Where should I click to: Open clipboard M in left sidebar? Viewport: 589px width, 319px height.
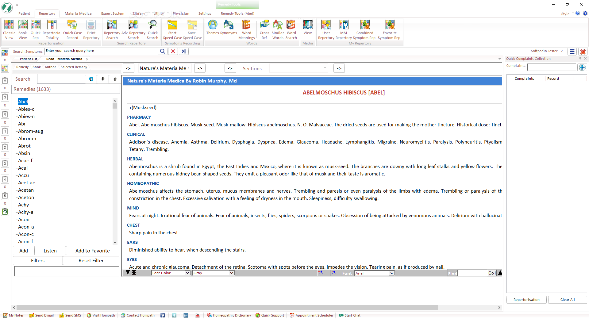pos(5,81)
